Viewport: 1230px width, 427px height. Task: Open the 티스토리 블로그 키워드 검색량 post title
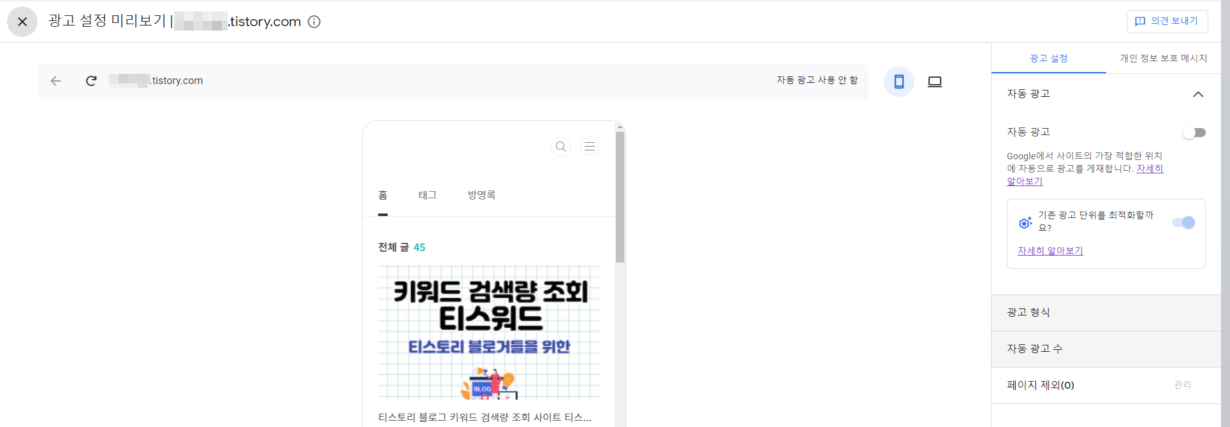pyautogui.click(x=485, y=417)
